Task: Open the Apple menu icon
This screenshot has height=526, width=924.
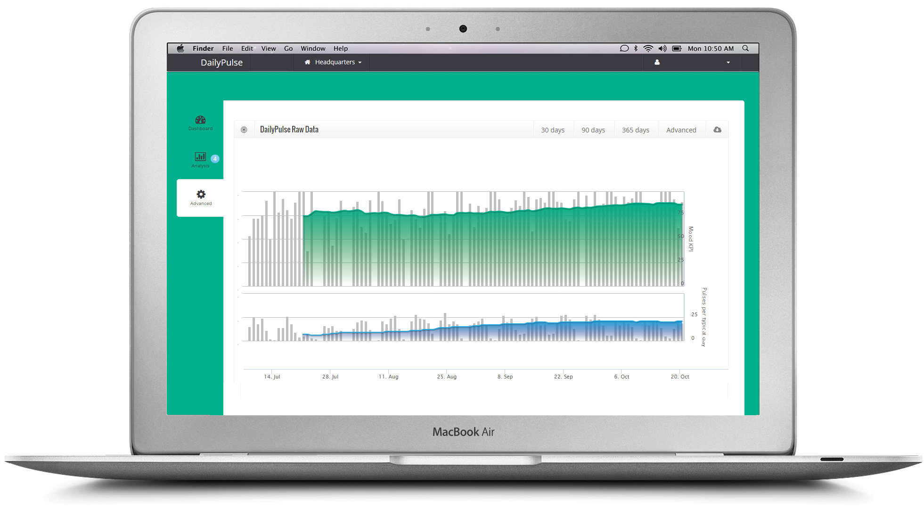Action: click(180, 49)
